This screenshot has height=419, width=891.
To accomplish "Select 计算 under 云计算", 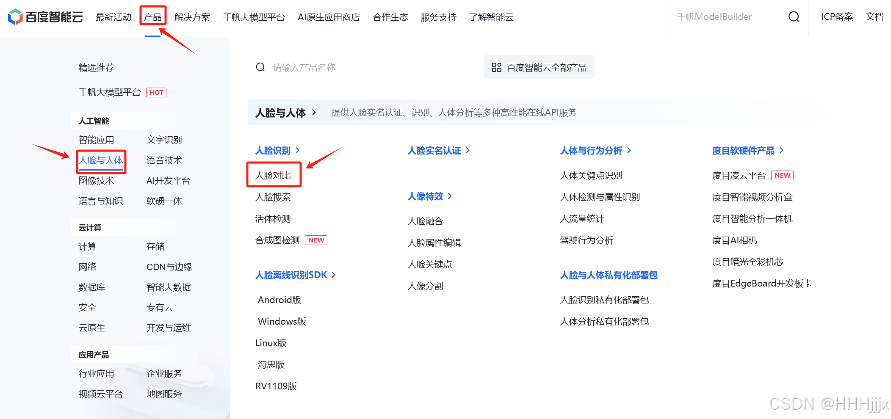I will pos(87,247).
